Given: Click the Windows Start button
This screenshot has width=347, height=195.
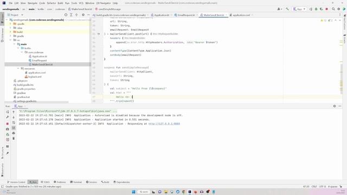Looking at the screenshot, I should [133, 192].
